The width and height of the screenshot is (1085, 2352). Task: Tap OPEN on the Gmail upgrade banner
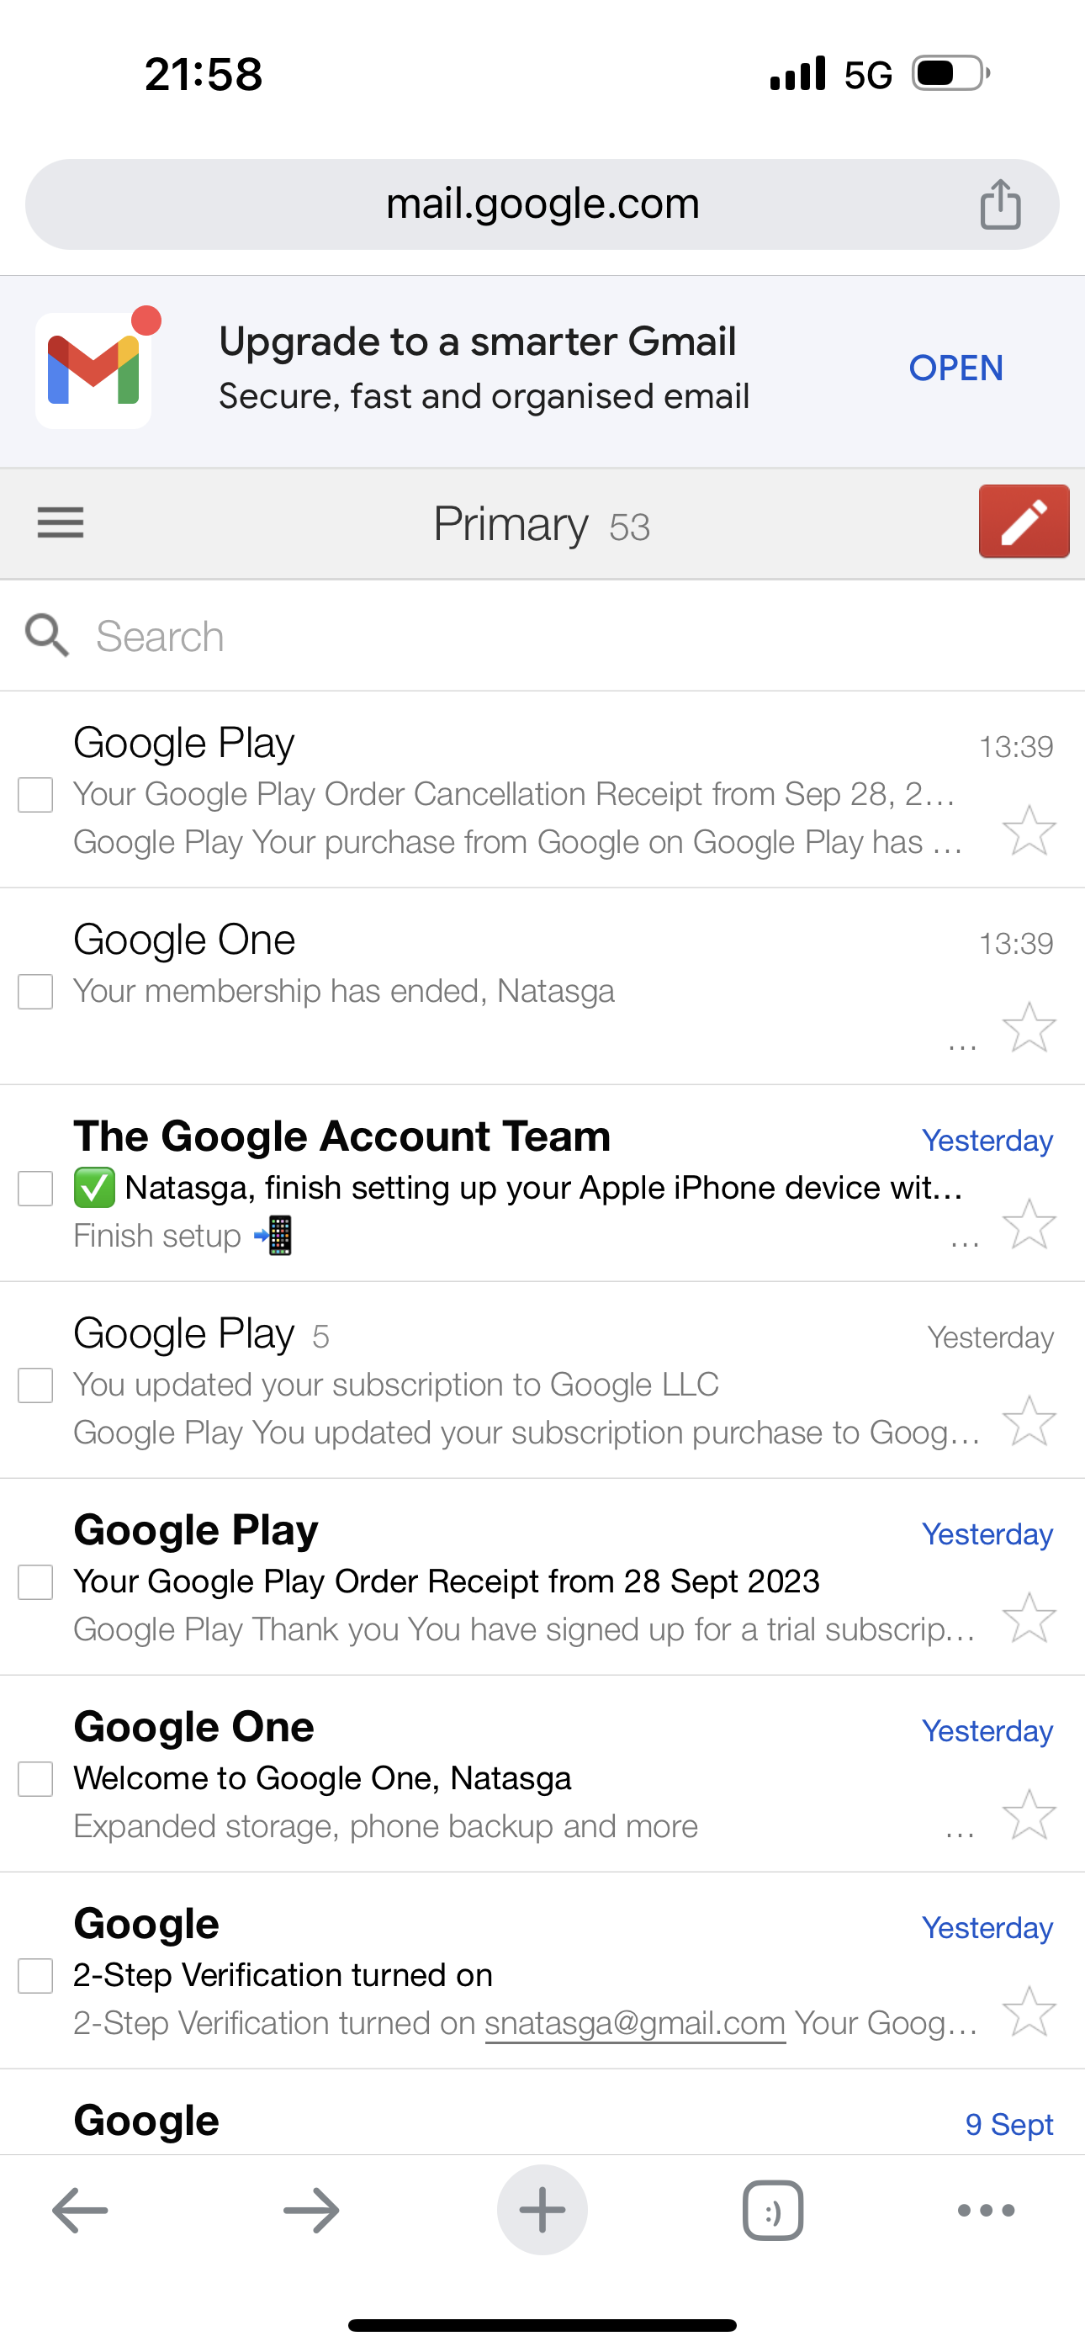click(955, 368)
